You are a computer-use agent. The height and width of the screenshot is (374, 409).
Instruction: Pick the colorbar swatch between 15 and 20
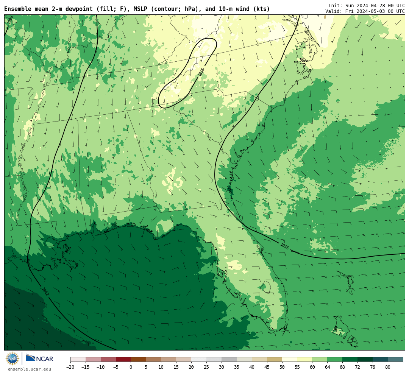click(184, 359)
